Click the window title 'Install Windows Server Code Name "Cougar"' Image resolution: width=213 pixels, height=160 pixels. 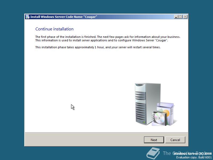(64, 17)
